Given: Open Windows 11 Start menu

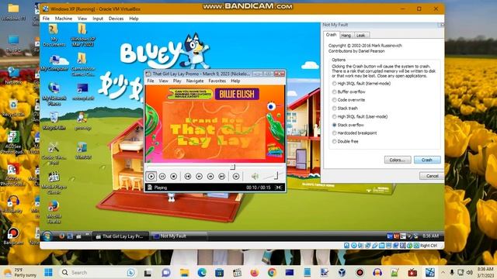Looking at the screenshot, I should pyautogui.click(x=48, y=272).
